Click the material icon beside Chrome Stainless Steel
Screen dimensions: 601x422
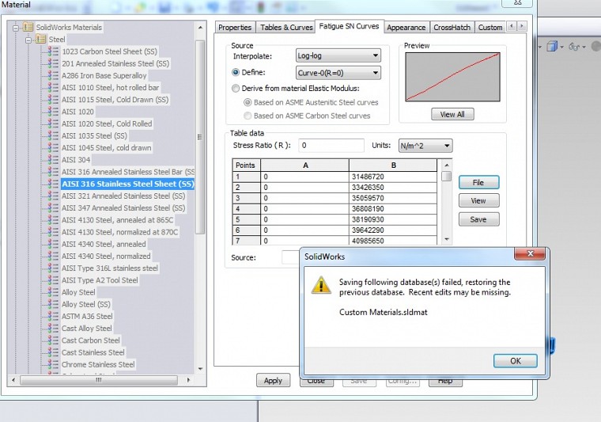(x=53, y=364)
